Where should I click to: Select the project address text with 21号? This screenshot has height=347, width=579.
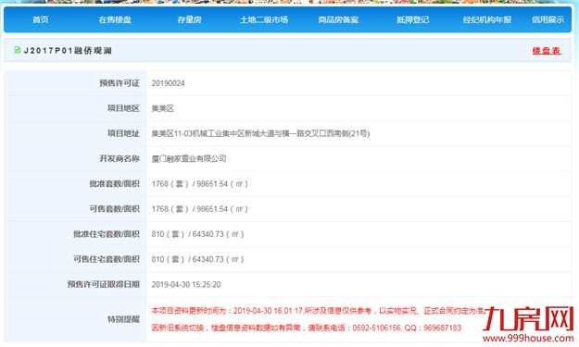[260, 133]
